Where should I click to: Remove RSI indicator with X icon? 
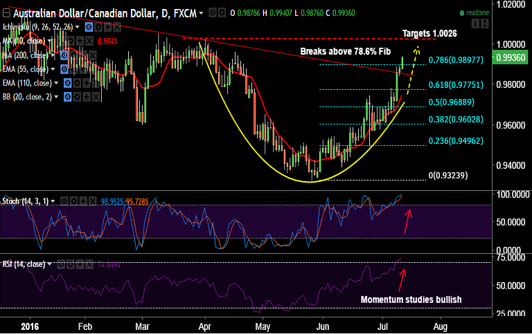click(89, 264)
